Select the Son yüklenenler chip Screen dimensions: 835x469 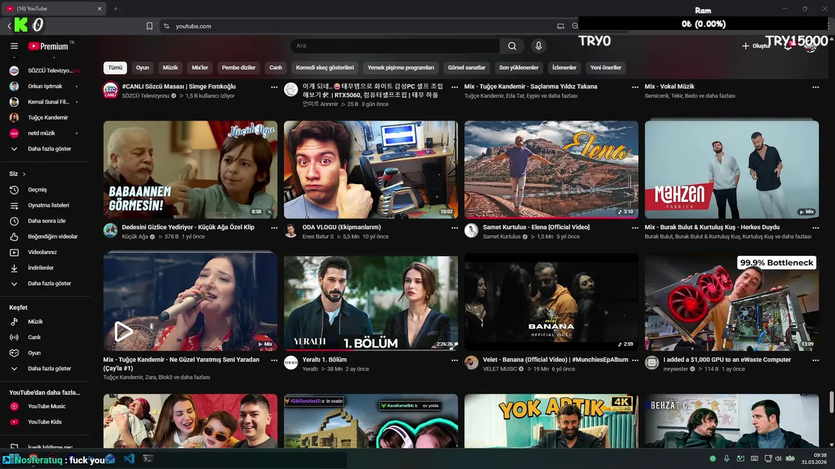click(519, 68)
